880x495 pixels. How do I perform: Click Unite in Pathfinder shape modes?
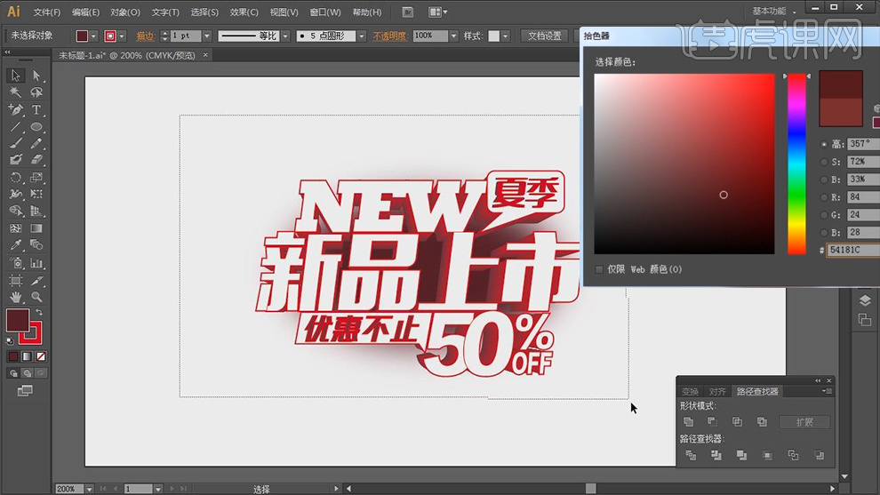tap(689, 422)
